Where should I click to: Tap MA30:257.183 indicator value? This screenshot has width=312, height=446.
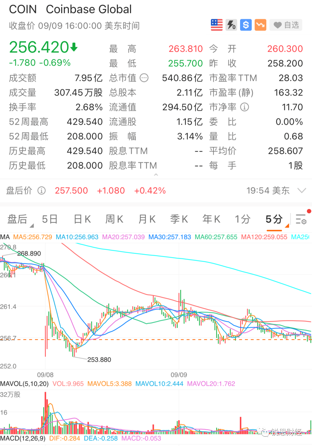[x=170, y=237]
